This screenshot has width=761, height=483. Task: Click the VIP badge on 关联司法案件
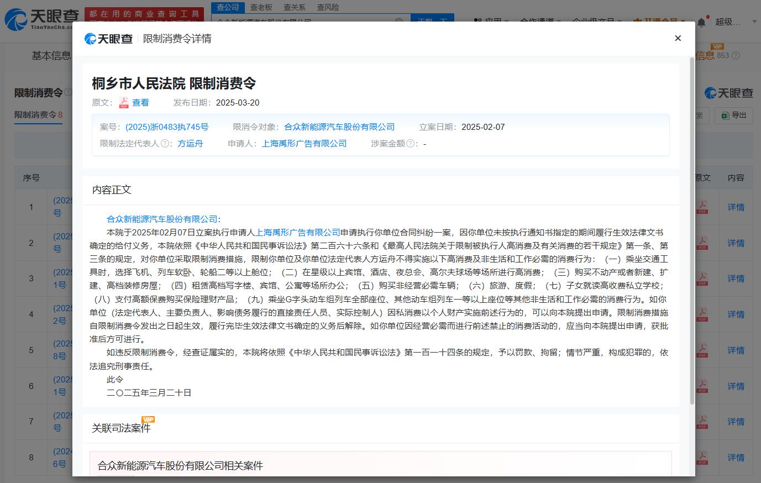click(x=148, y=419)
